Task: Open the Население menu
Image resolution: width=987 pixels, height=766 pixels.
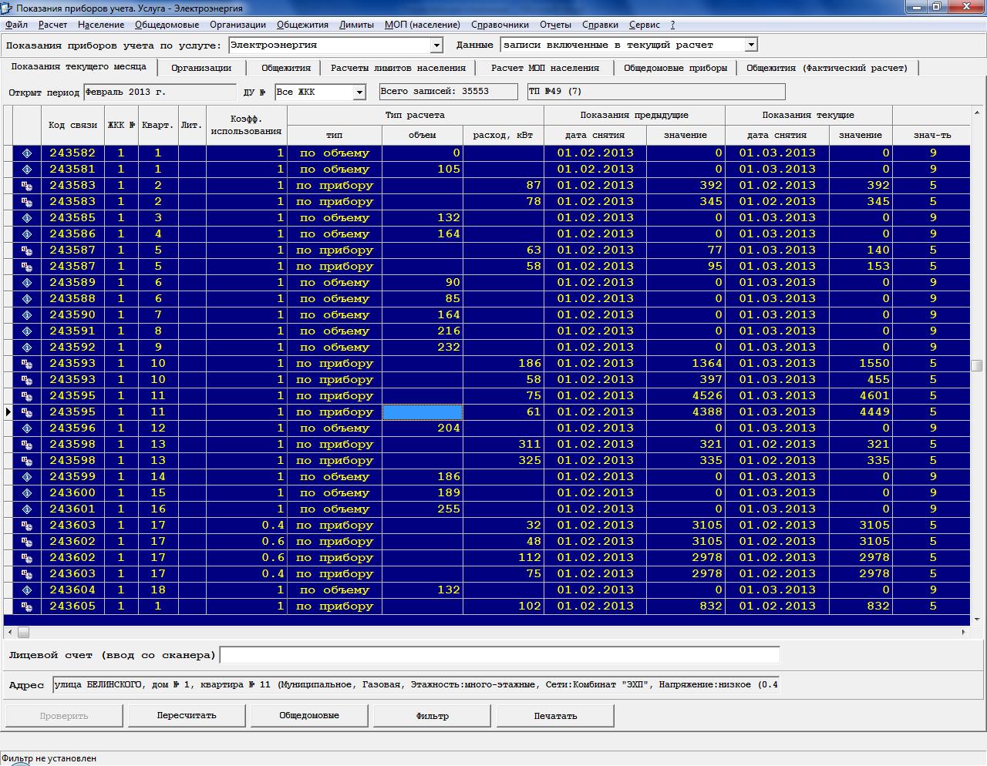Action: tap(101, 25)
